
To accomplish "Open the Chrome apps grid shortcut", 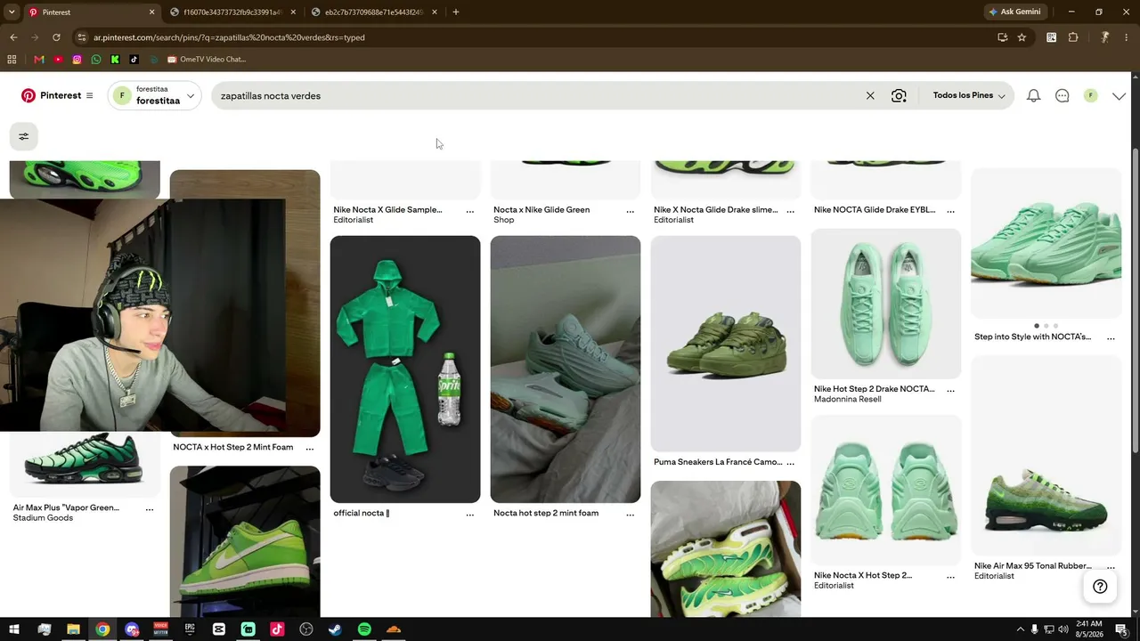I will (x=12, y=60).
